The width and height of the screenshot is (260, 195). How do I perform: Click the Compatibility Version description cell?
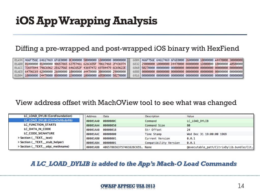pyautogui.click(x=162, y=143)
